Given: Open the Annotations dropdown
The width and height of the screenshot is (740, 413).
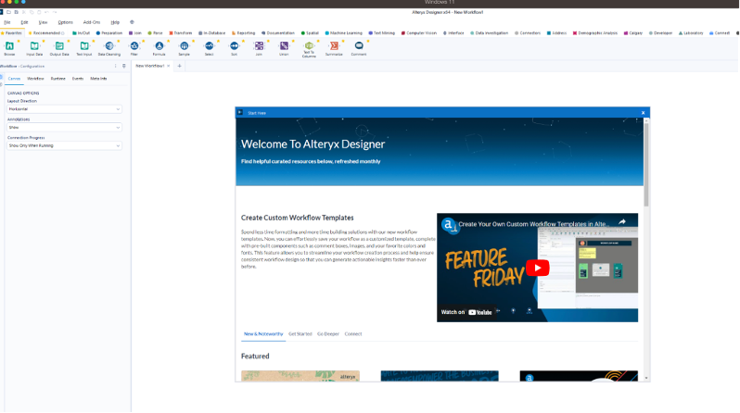Looking at the screenshot, I should [x=64, y=127].
